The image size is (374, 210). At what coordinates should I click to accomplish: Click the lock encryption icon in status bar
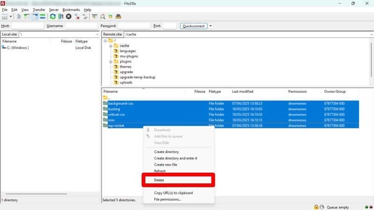click(x=316, y=207)
